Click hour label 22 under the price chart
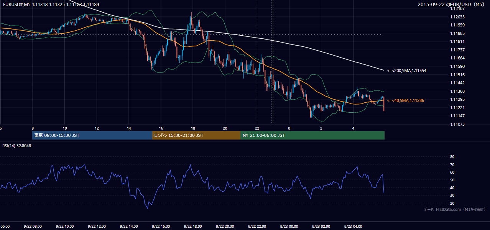This screenshot has width=490, height=230. pos(257,128)
